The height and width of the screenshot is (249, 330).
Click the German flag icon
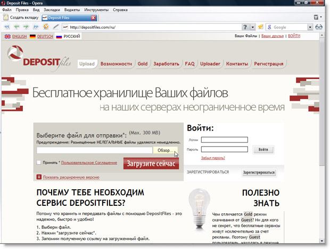(x=32, y=36)
